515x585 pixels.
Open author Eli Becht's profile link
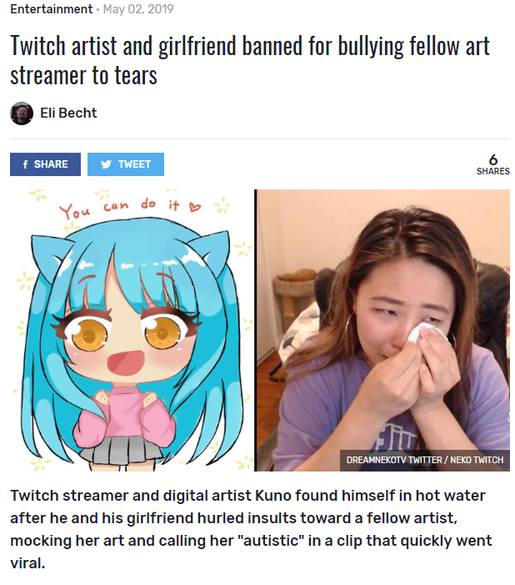tap(68, 113)
